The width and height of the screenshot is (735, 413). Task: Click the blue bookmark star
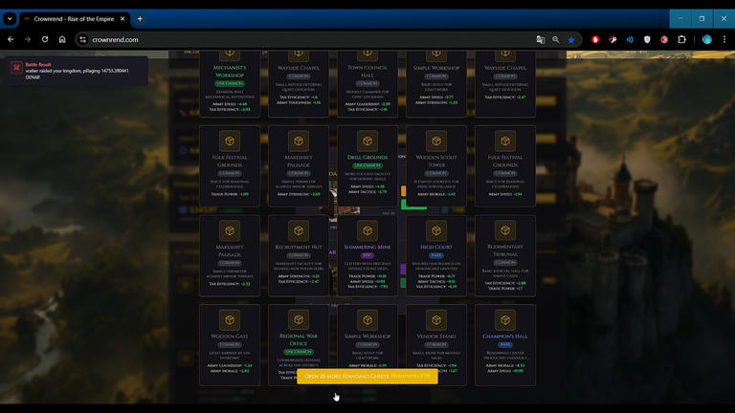tap(571, 40)
